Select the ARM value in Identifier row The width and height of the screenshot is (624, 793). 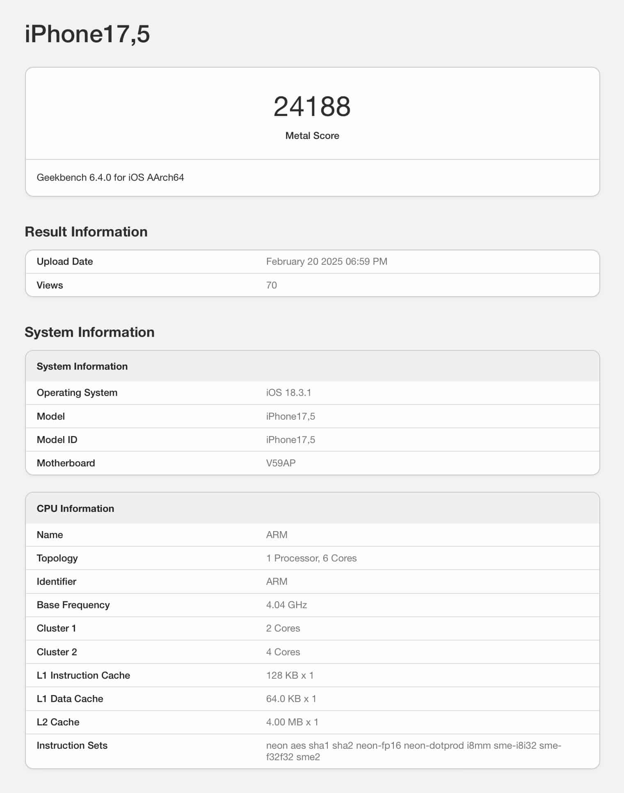coord(277,582)
